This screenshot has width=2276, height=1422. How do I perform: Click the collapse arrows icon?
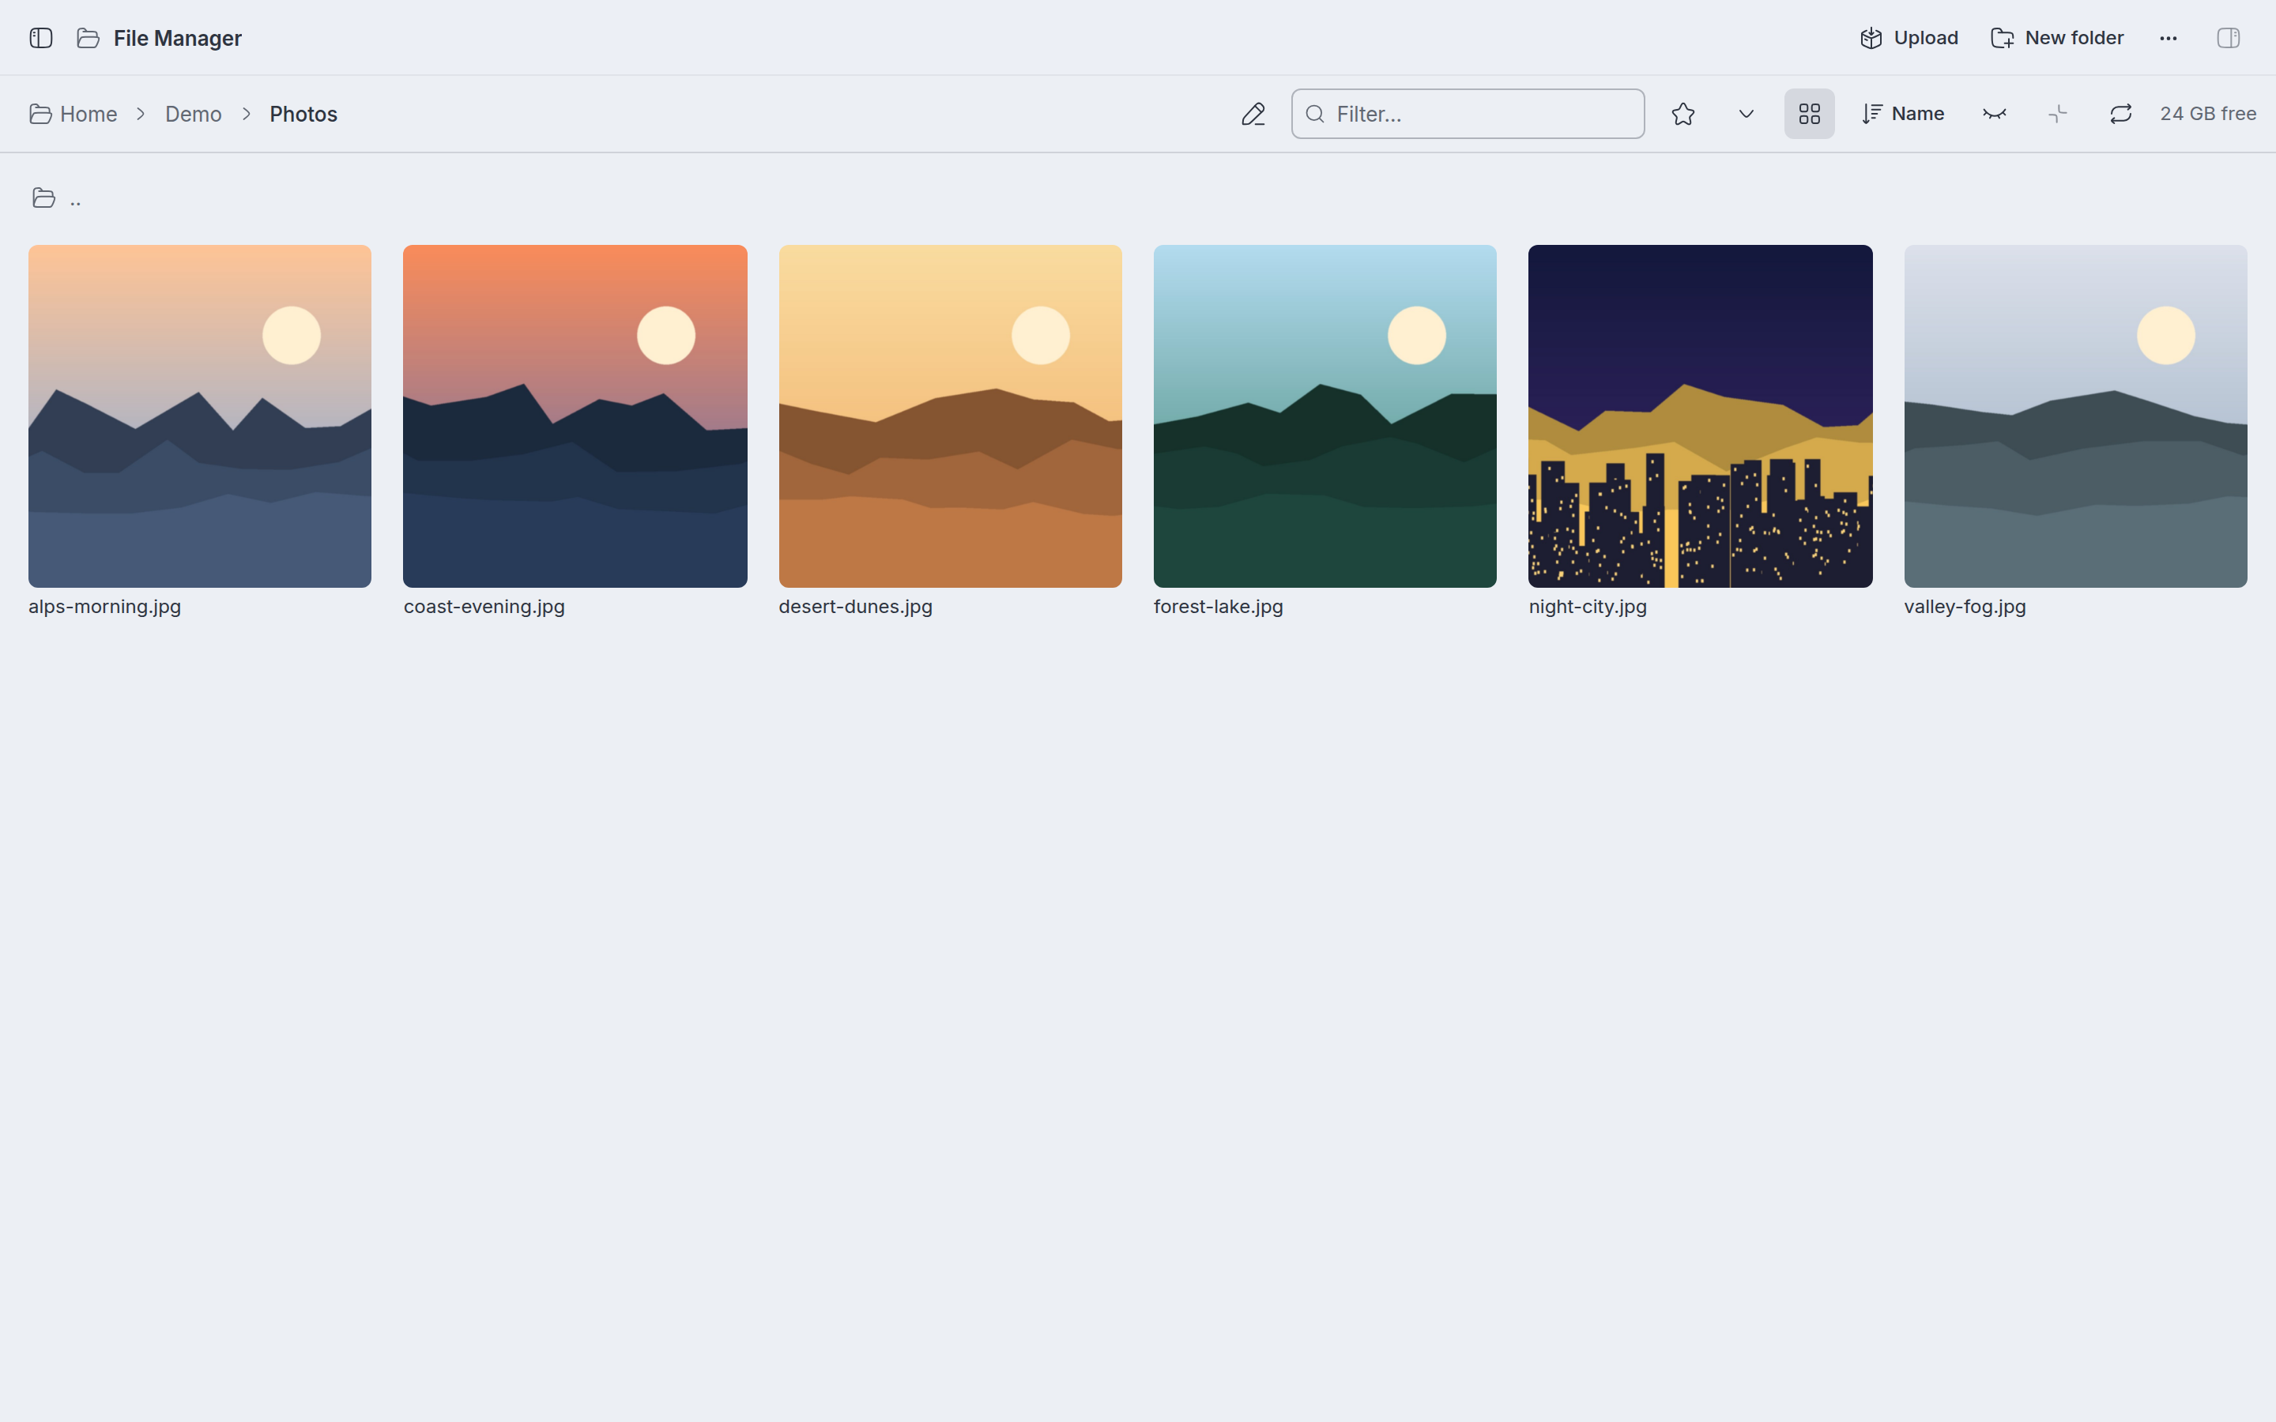click(x=2057, y=114)
